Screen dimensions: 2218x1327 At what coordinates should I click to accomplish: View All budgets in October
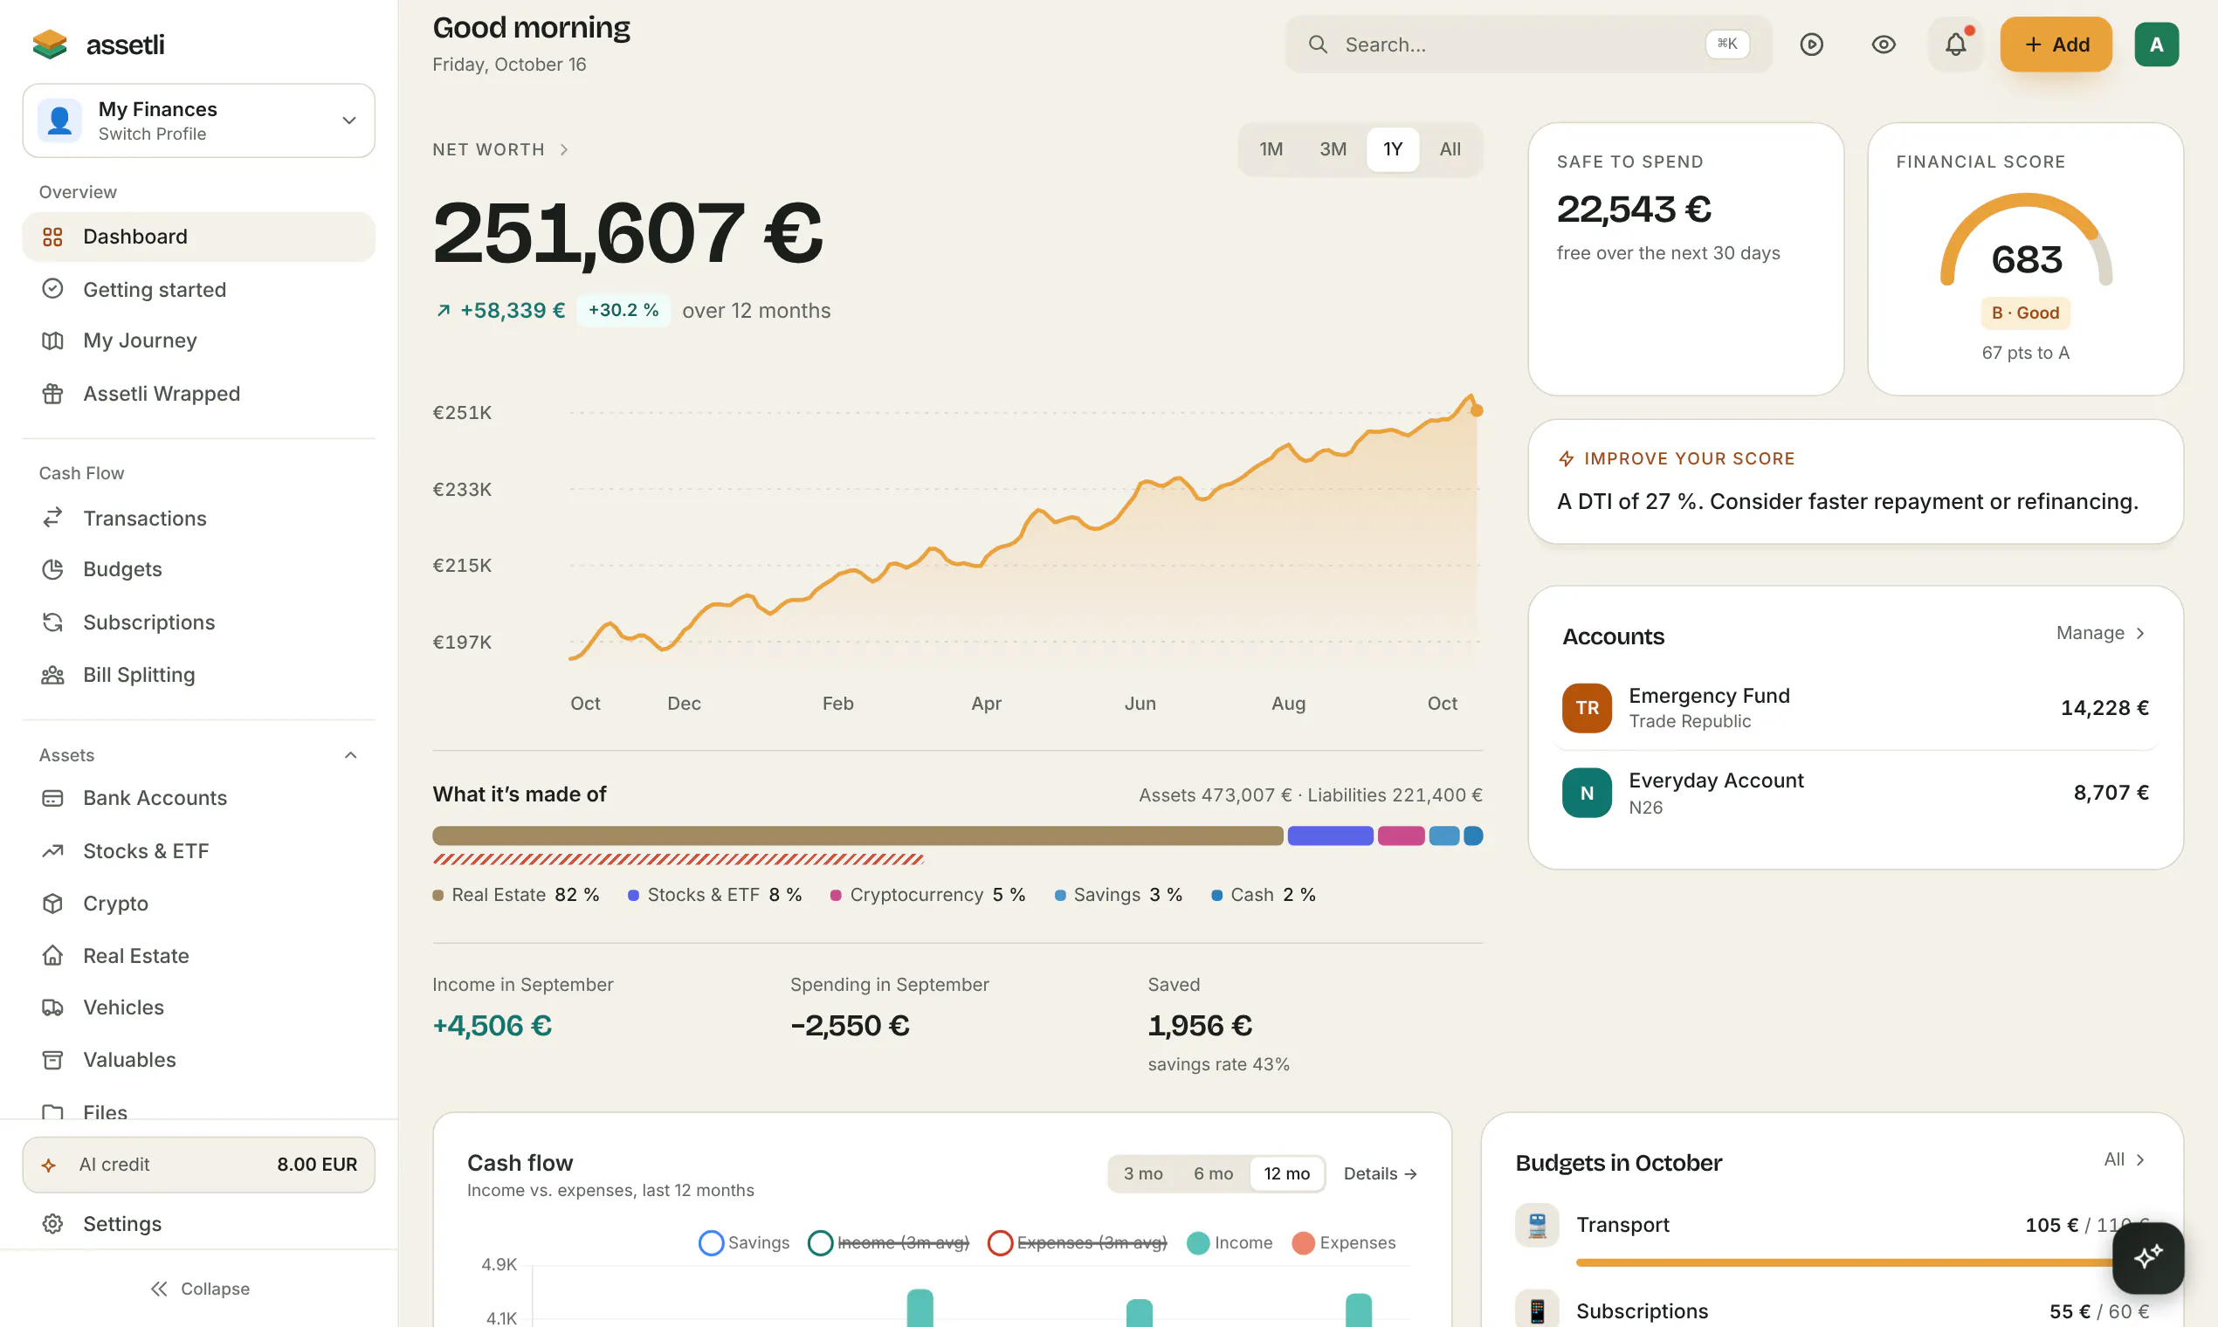[2125, 1159]
